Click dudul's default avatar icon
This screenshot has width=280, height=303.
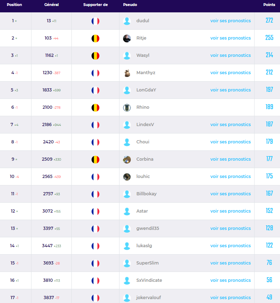pyautogui.click(x=127, y=21)
